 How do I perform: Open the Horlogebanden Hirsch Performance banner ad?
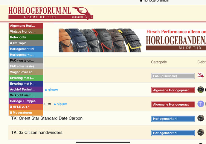click(132, 40)
